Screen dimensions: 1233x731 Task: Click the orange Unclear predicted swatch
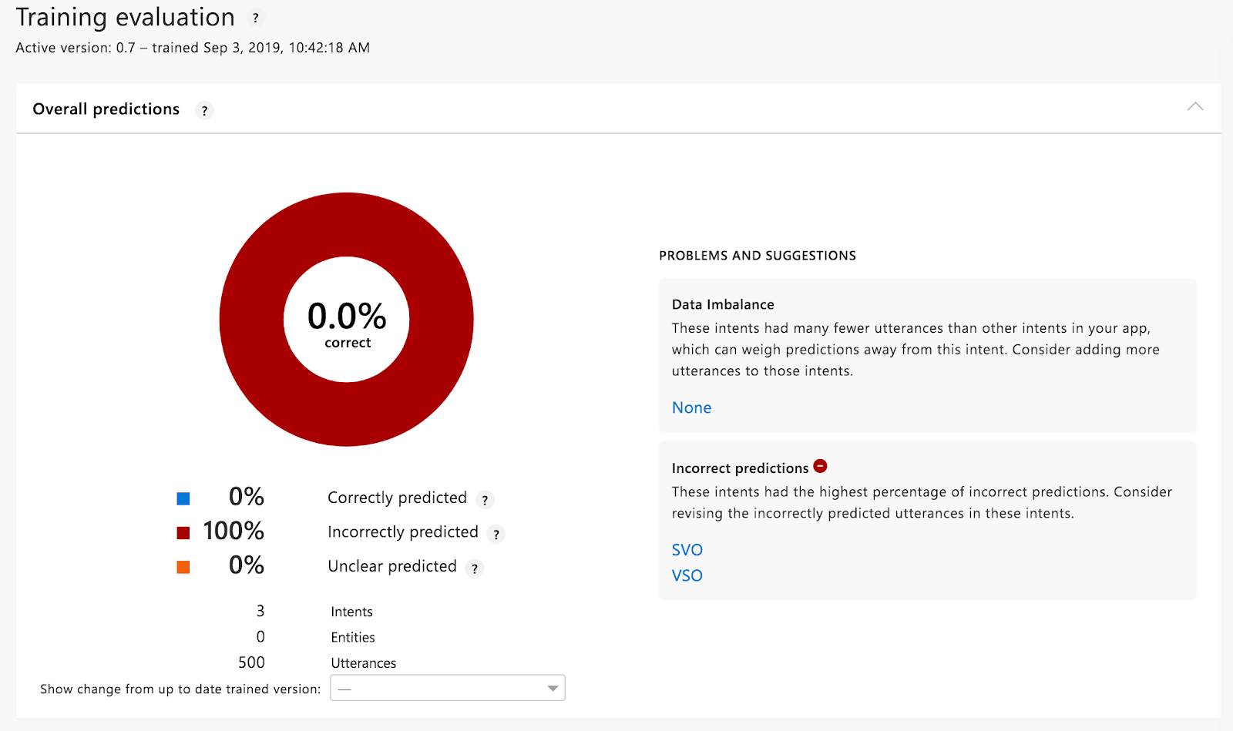point(183,568)
